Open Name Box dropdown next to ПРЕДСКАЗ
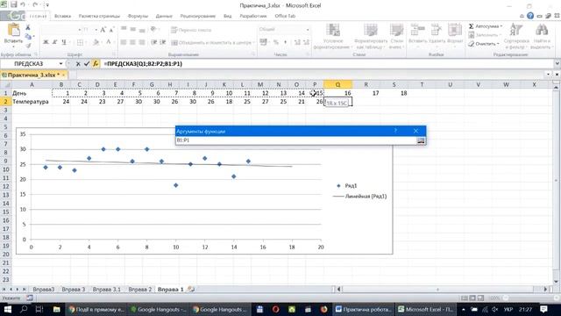This screenshot has height=316, width=561. (x=60, y=64)
